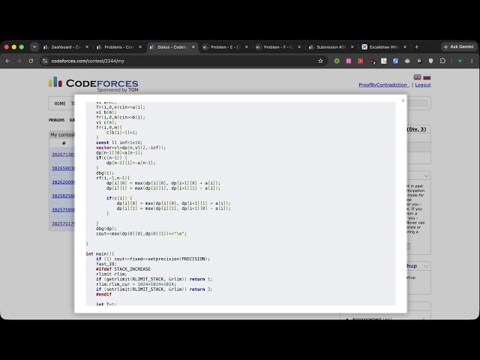Image resolution: width=480 pixels, height=360 pixels.
Task: Open the Extensions puzzle-piece menu
Action: tap(442, 61)
